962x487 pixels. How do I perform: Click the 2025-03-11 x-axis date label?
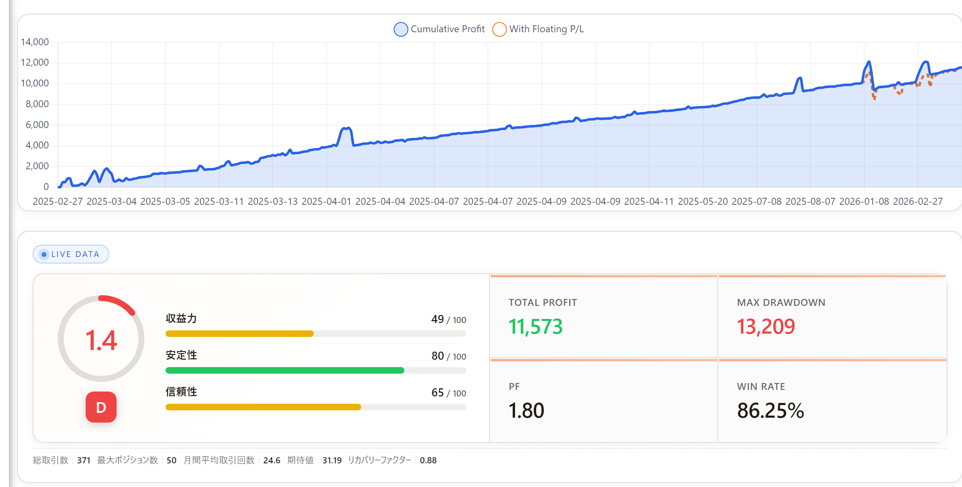(219, 201)
